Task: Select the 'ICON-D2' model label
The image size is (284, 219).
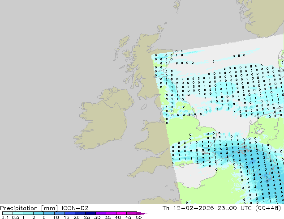Action: pos(75,208)
